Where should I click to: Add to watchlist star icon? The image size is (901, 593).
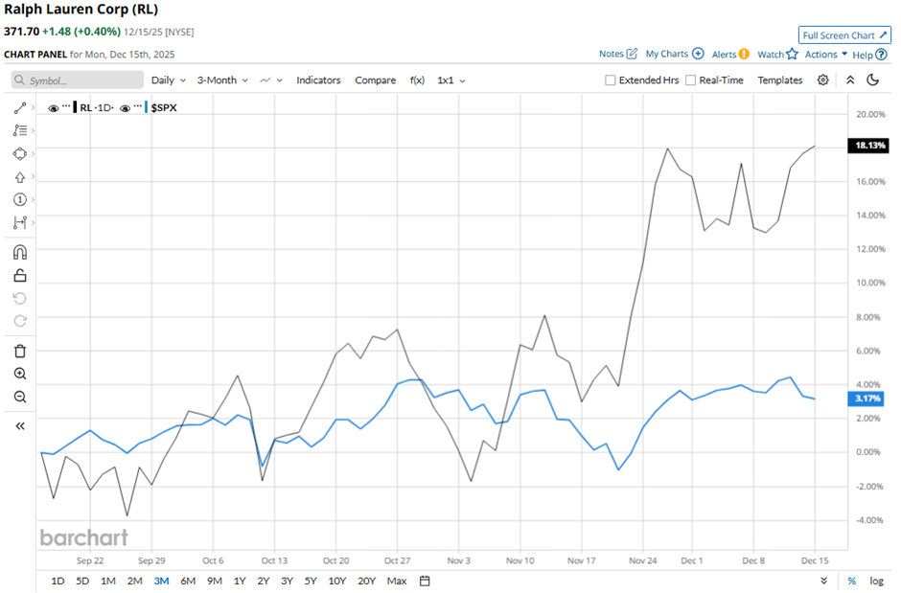click(x=793, y=54)
